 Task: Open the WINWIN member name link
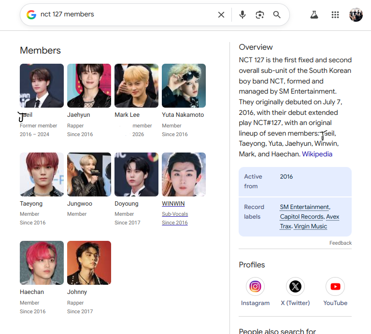(173, 204)
